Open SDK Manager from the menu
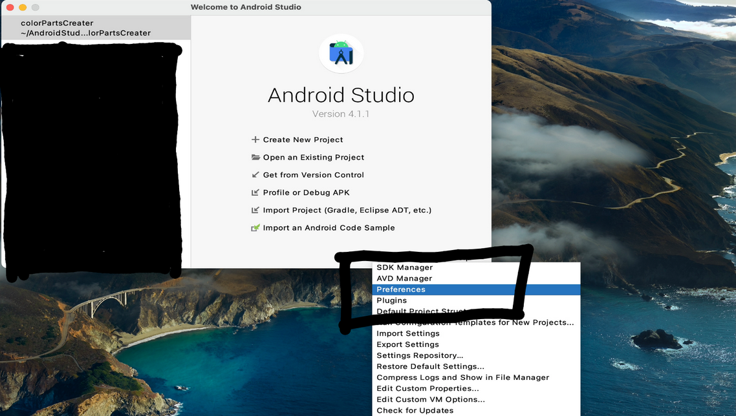736x416 pixels. (476, 267)
